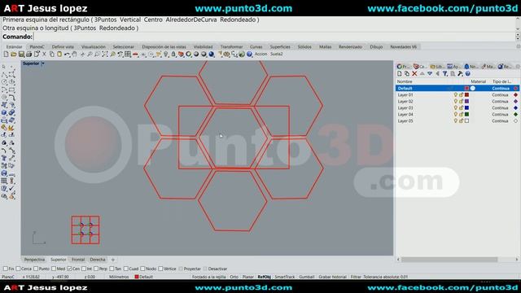The height and width of the screenshot is (293, 521).
Task: Switch to the Perspectiva viewport tab
Action: [x=34, y=260]
